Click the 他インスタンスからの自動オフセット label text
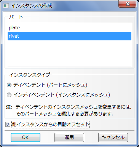 [x=51, y=125]
